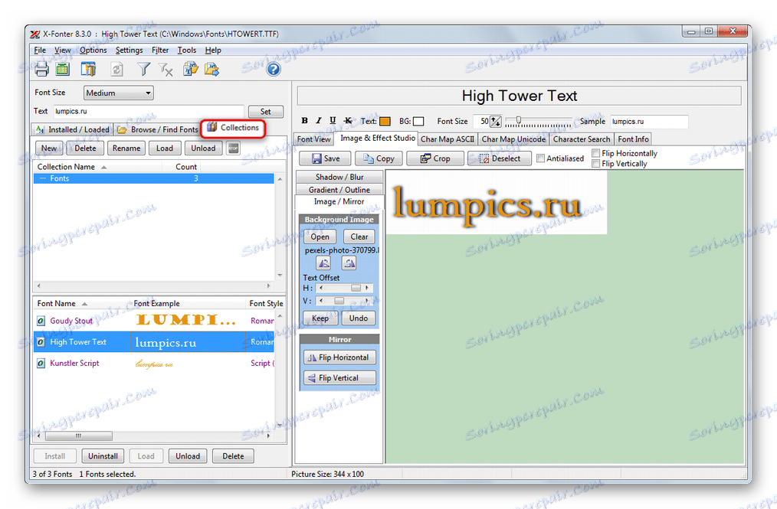Click the left background image flip icon
777x509 pixels.
[323, 263]
